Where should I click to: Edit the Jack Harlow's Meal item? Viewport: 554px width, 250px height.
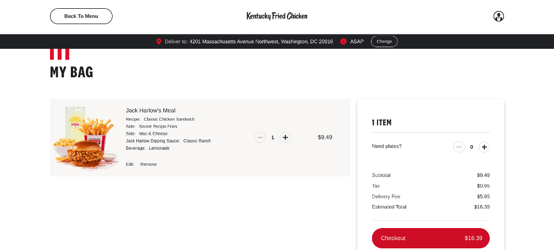pyautogui.click(x=130, y=164)
